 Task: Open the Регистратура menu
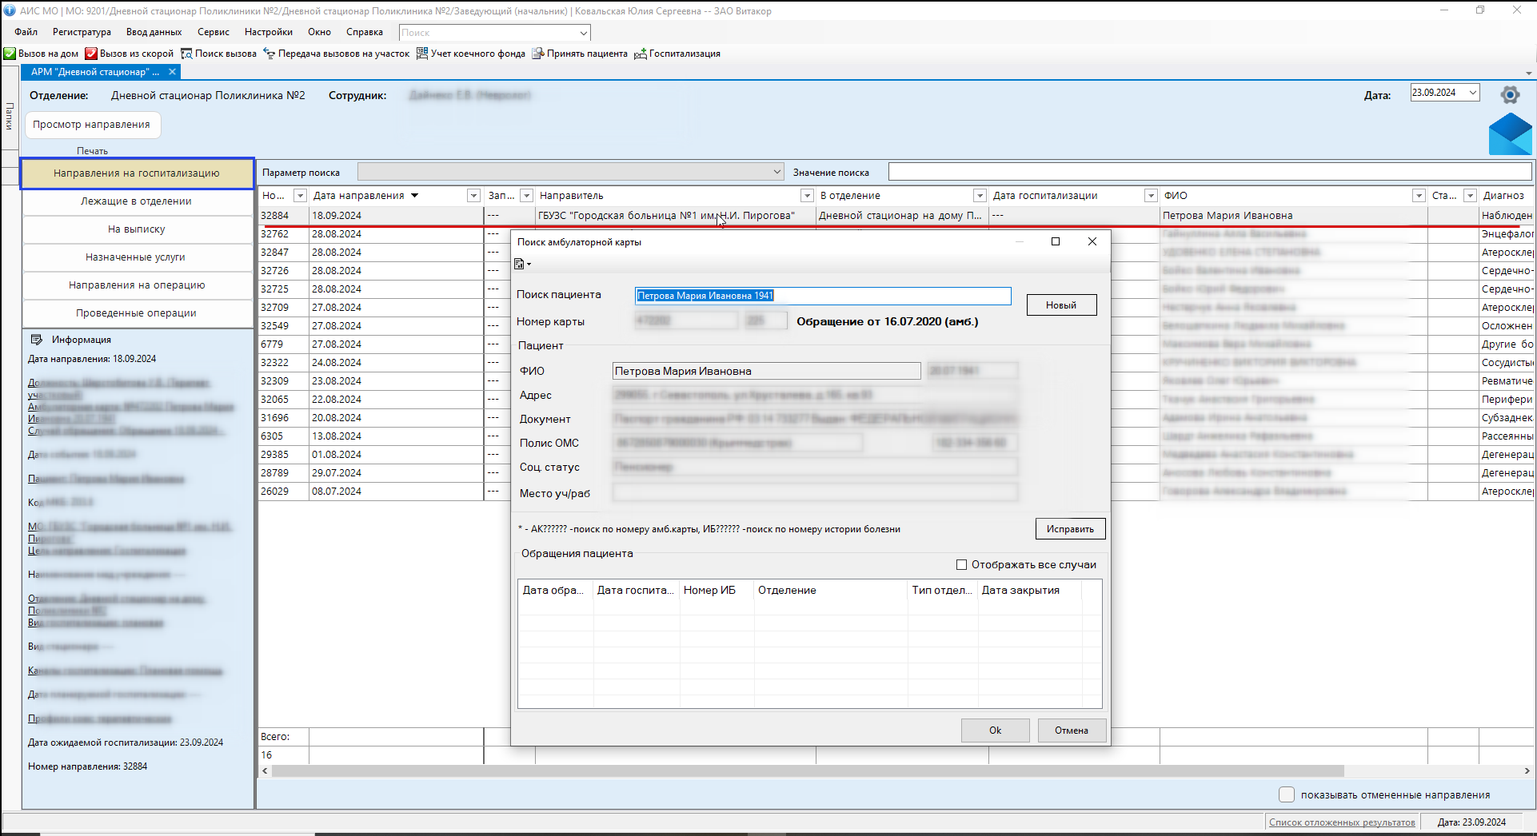click(82, 32)
